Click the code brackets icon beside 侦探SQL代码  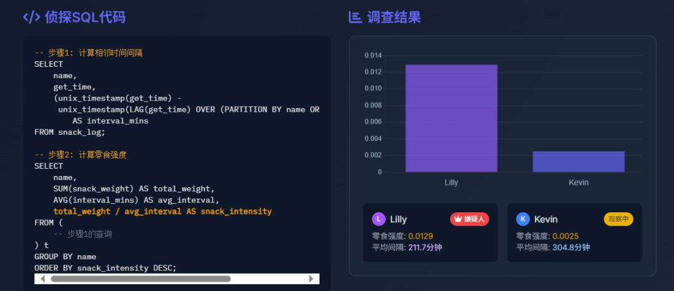[x=31, y=17]
